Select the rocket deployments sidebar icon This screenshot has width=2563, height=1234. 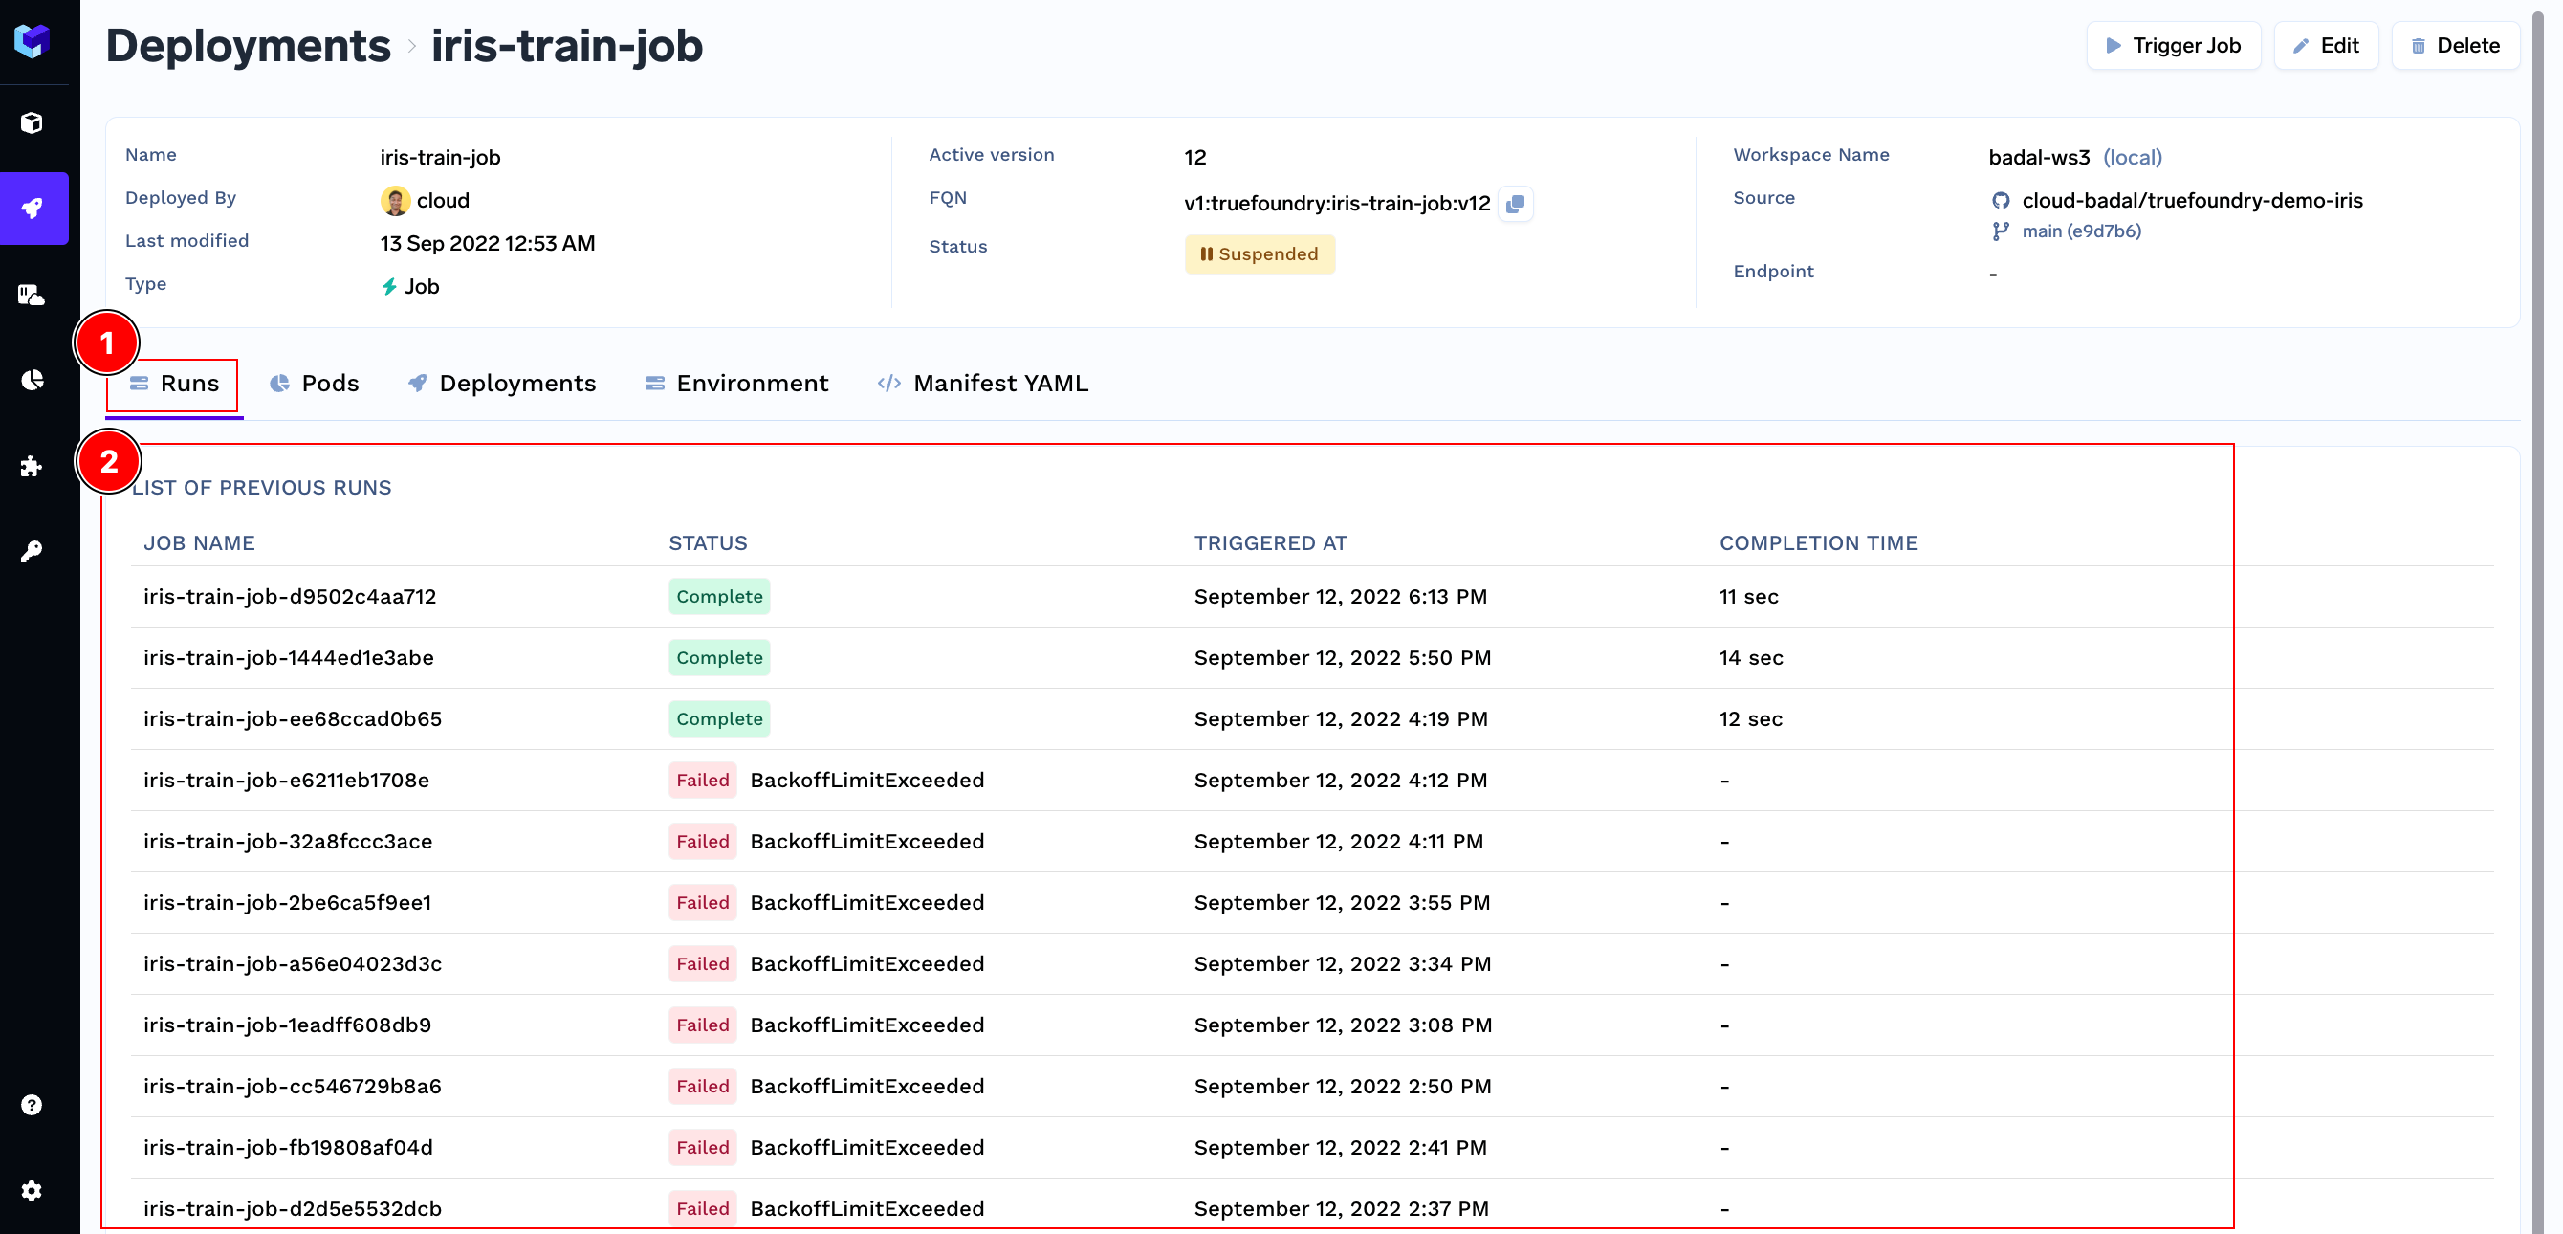coord(33,208)
